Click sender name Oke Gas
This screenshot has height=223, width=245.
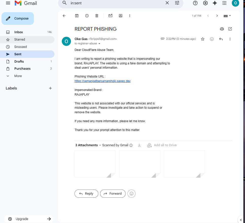(81, 39)
